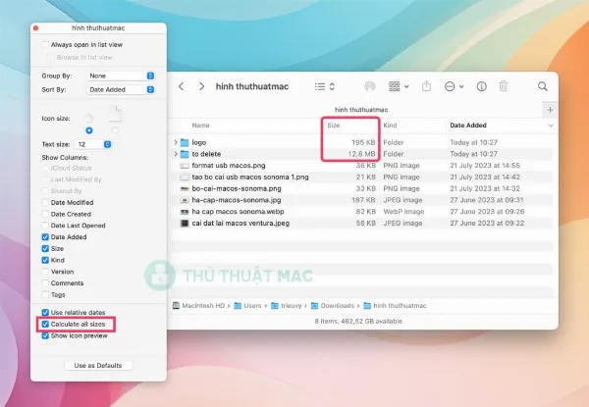589x407 pixels.
Task: Sort by Date Added column header
Action: coord(468,126)
